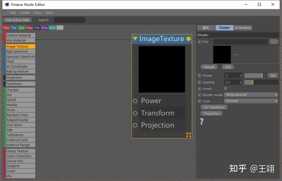Open the Type dropdown set to Normal

point(251,101)
